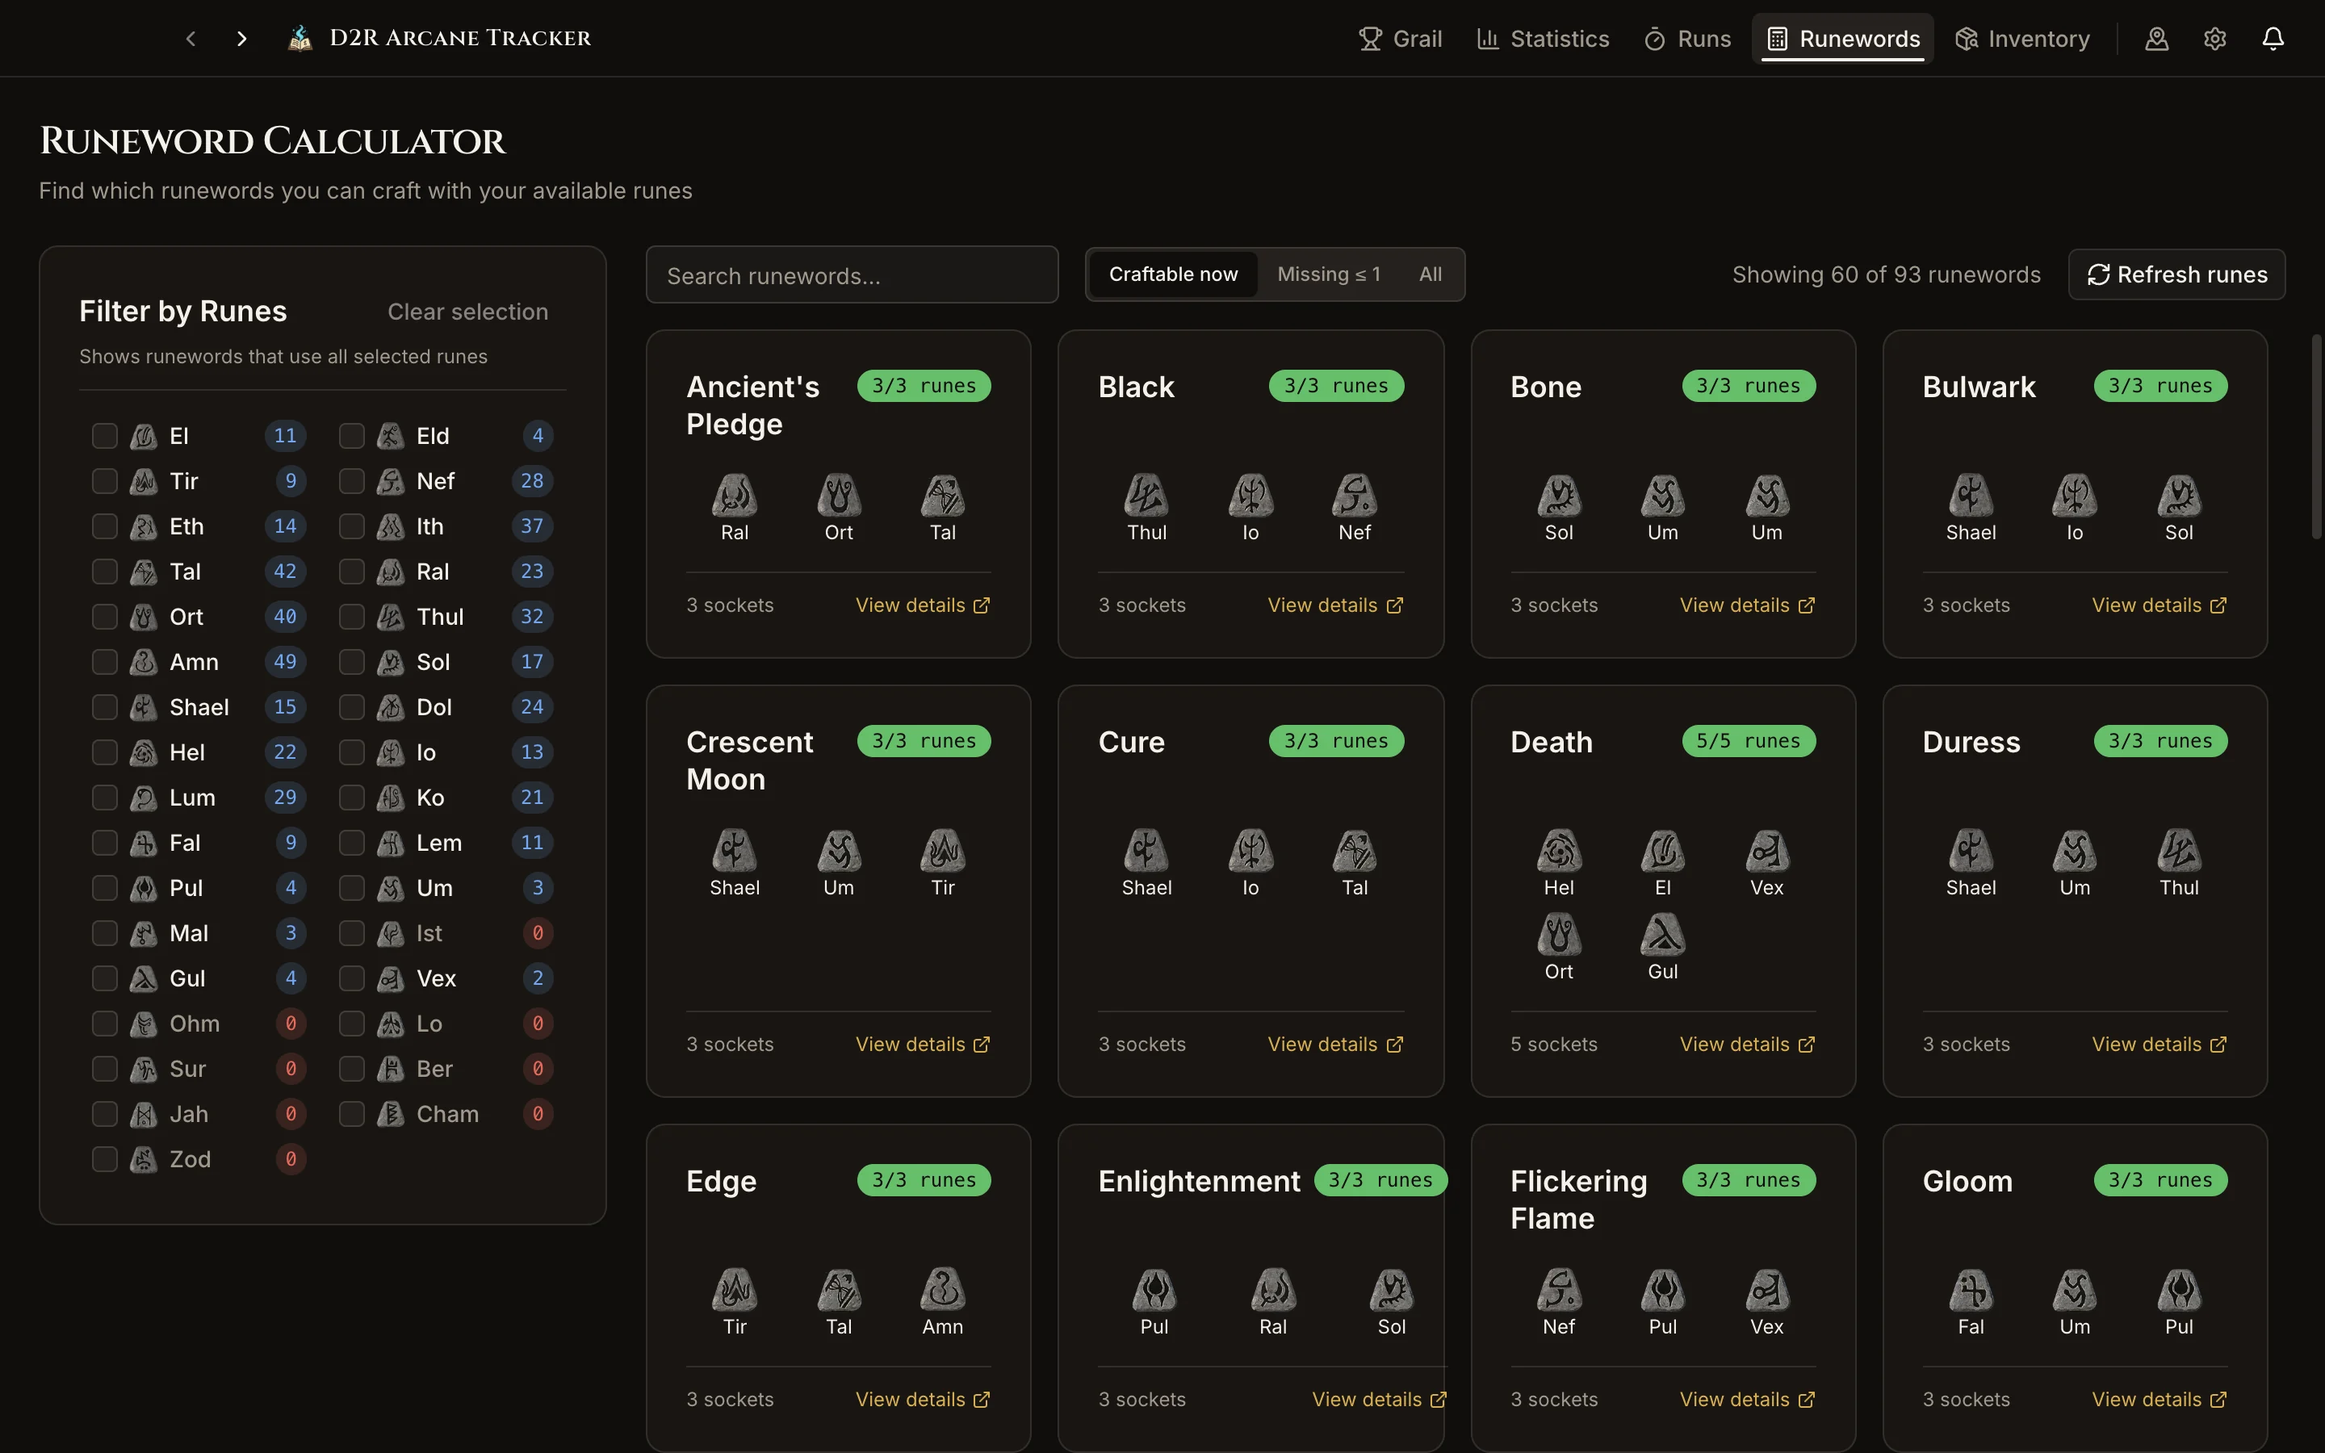Select the Runewords tab

click(1843, 39)
